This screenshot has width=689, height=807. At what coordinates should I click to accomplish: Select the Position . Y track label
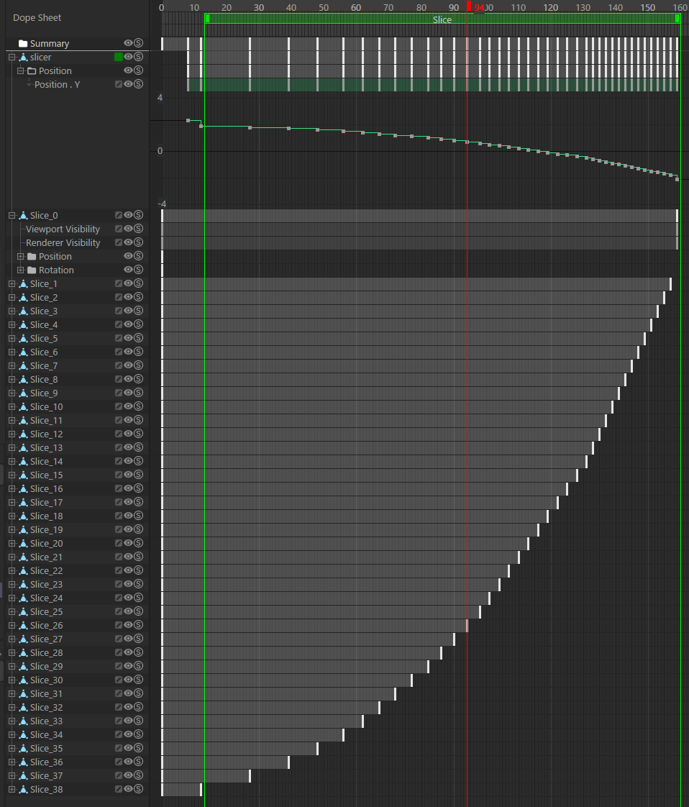click(x=57, y=84)
